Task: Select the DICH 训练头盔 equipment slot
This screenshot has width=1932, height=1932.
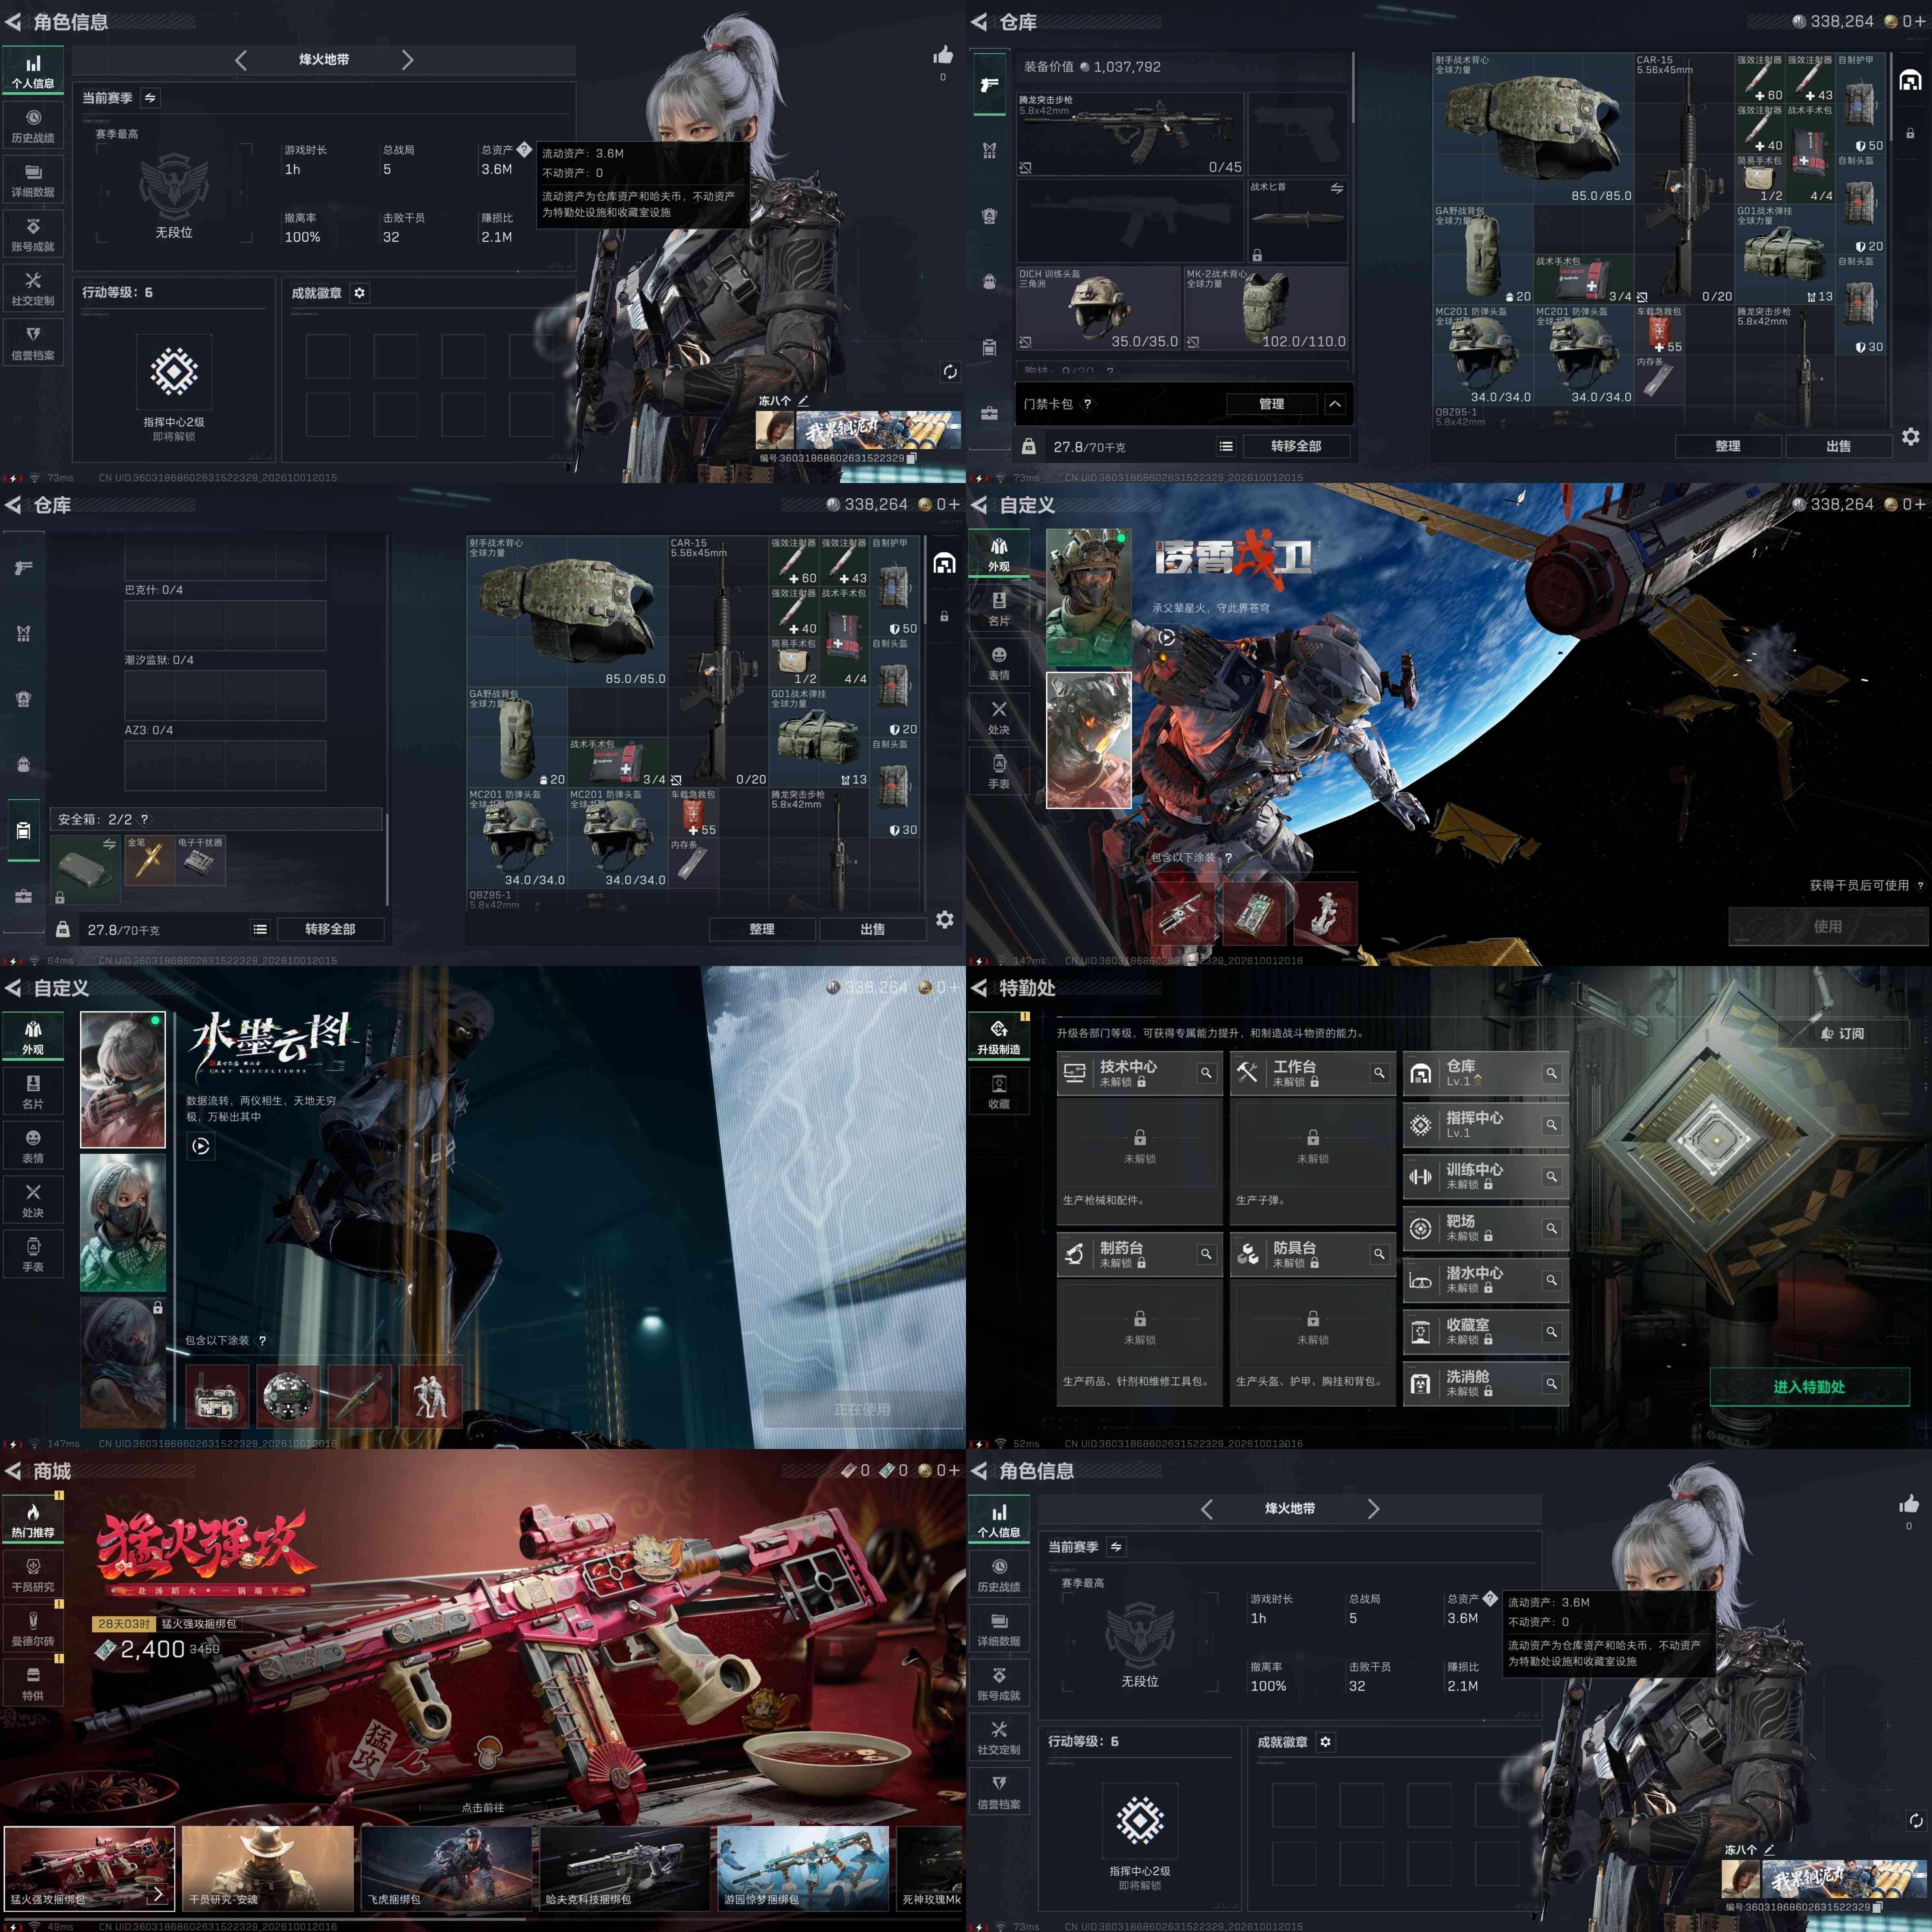Action: tap(1099, 308)
